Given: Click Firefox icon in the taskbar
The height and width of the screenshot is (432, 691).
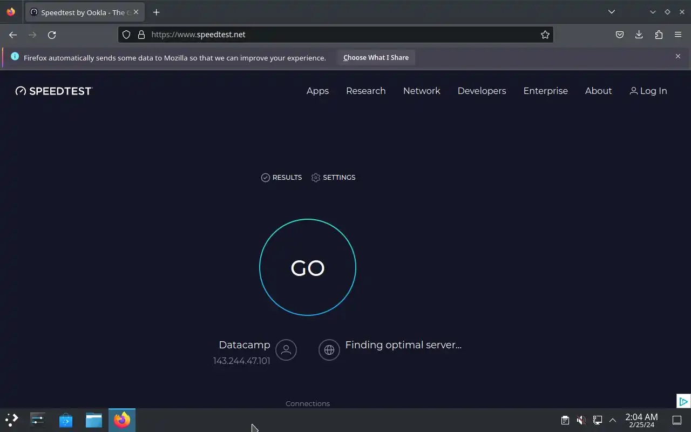Looking at the screenshot, I should [122, 420].
